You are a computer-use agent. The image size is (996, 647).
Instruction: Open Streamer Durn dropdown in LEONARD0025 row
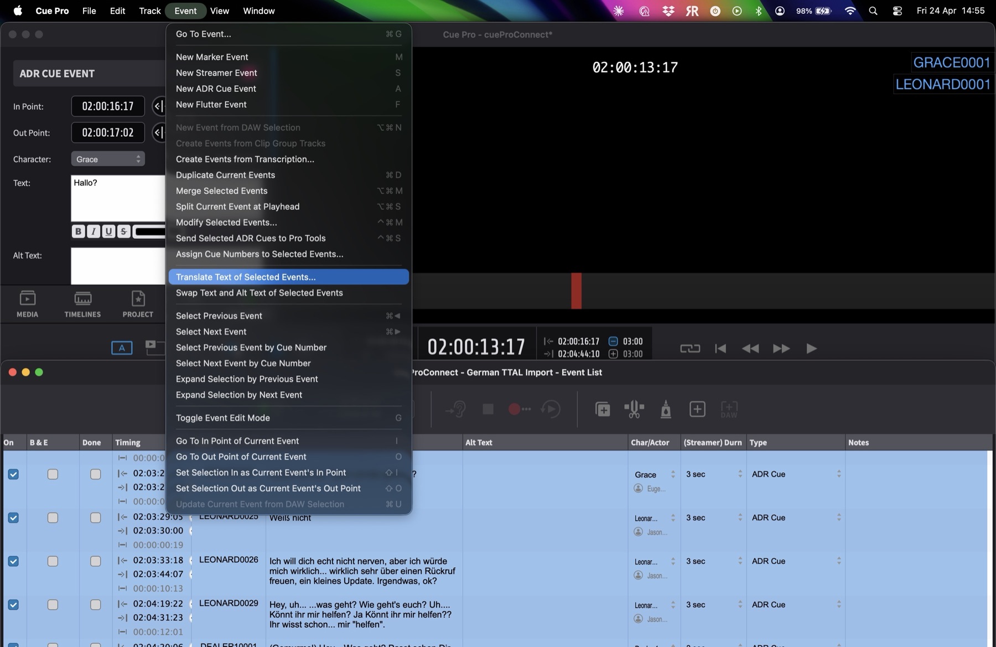point(713,517)
